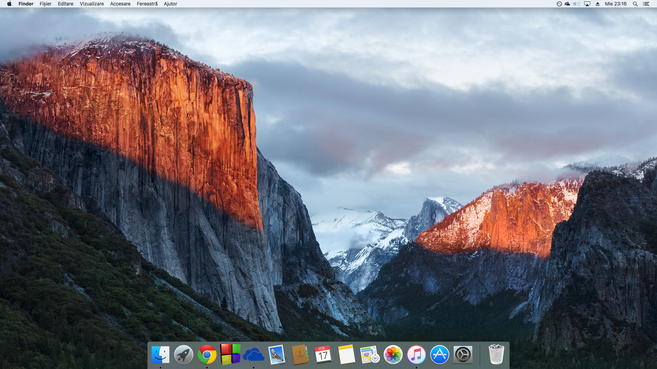Open the Fișier menu

(x=46, y=4)
